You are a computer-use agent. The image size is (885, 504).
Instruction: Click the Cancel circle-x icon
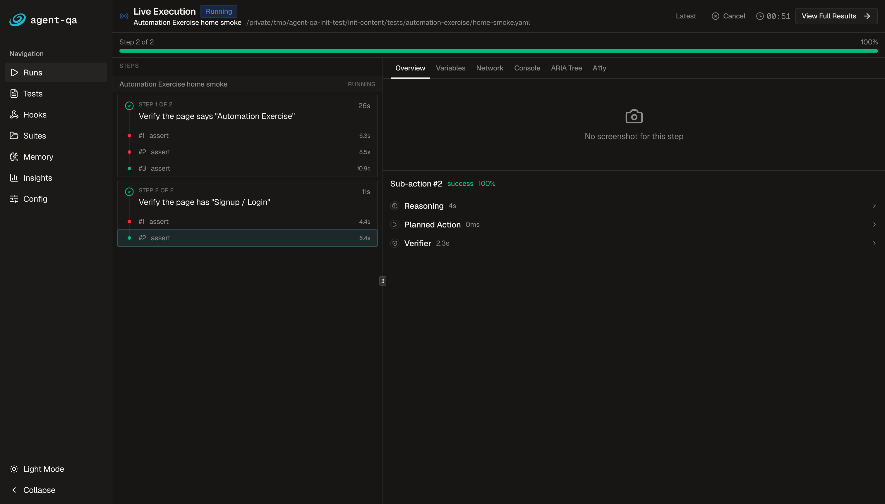point(716,16)
